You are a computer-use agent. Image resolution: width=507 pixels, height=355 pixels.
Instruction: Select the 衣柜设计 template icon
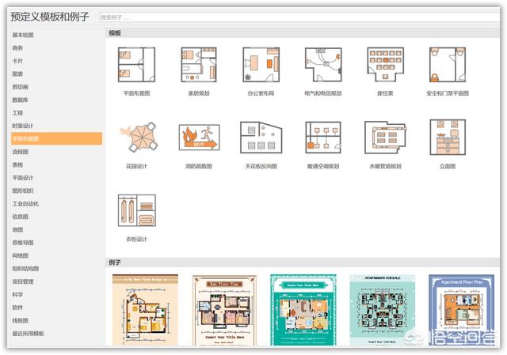pyautogui.click(x=136, y=212)
